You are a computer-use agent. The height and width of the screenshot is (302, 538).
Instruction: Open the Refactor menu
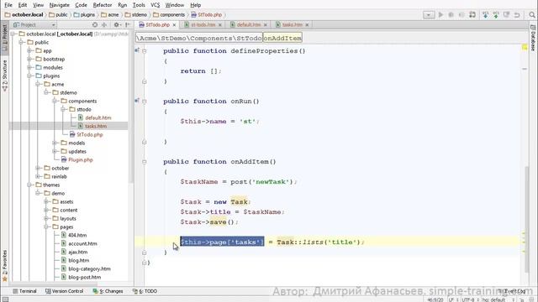tap(103, 5)
